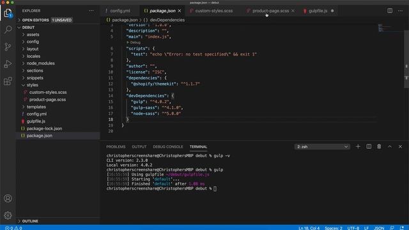Click unsaved dot on gulpfile.js tab
The width and height of the screenshot is (409, 230).
pyautogui.click(x=332, y=11)
